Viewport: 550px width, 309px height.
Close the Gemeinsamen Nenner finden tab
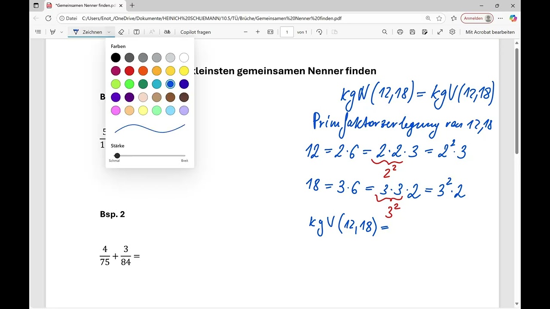pos(122,6)
